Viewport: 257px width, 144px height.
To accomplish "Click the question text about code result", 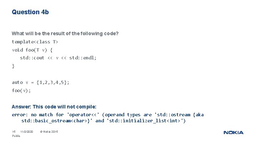I will (x=65, y=33).
